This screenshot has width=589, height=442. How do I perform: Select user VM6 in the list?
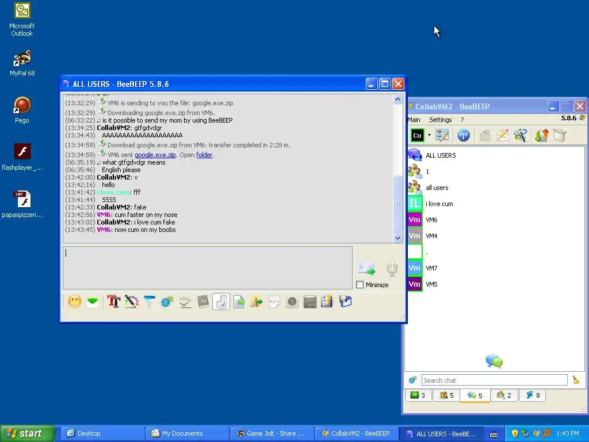coord(496,220)
